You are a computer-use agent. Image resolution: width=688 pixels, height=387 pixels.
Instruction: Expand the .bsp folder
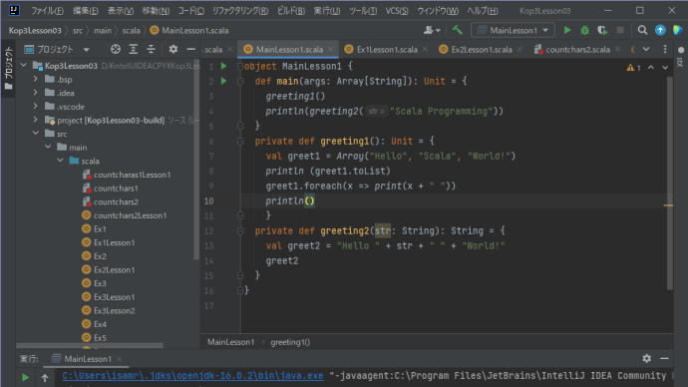tap(36, 80)
